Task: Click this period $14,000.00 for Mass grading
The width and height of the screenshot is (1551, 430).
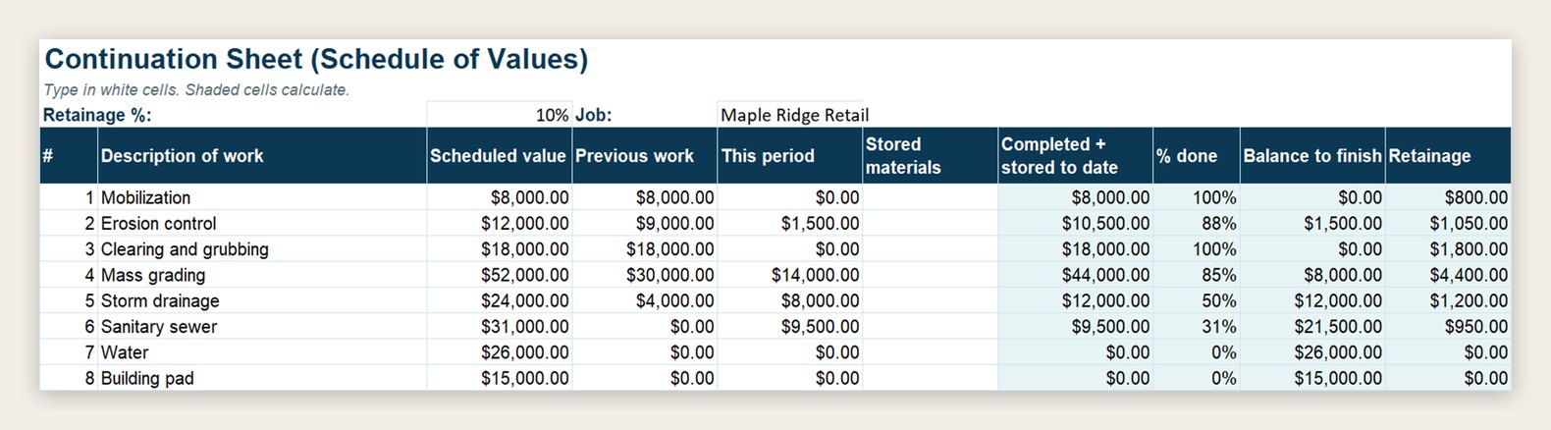Action: coord(789,275)
